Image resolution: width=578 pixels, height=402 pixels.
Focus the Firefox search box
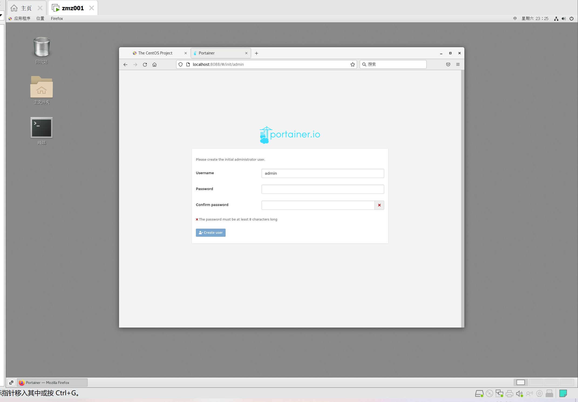pos(393,64)
